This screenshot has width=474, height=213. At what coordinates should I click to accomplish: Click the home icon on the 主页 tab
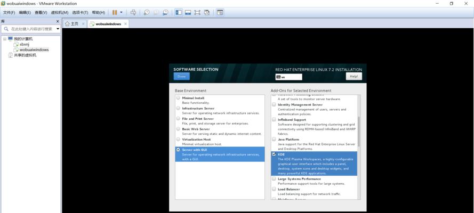coord(67,24)
